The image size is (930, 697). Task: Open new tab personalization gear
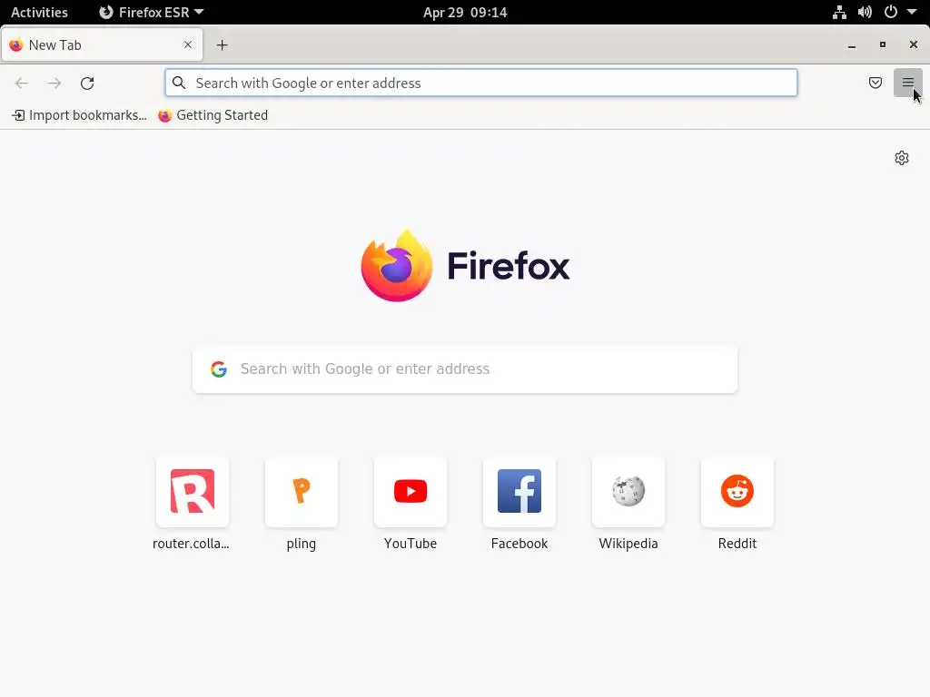tap(902, 158)
